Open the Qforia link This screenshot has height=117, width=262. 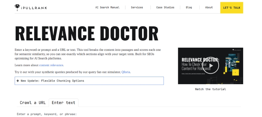point(126,72)
